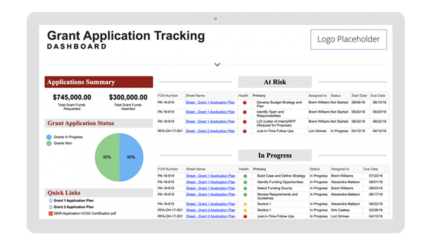Viewport: 431px width, 242px height.
Task: Click the Logo Placeholder box
Action: 349,39
